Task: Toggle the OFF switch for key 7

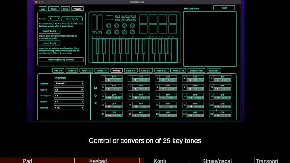Action: (x=141, y=86)
